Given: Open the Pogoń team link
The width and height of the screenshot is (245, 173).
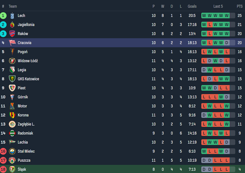Looking at the screenshot, I should click(x=23, y=52).
